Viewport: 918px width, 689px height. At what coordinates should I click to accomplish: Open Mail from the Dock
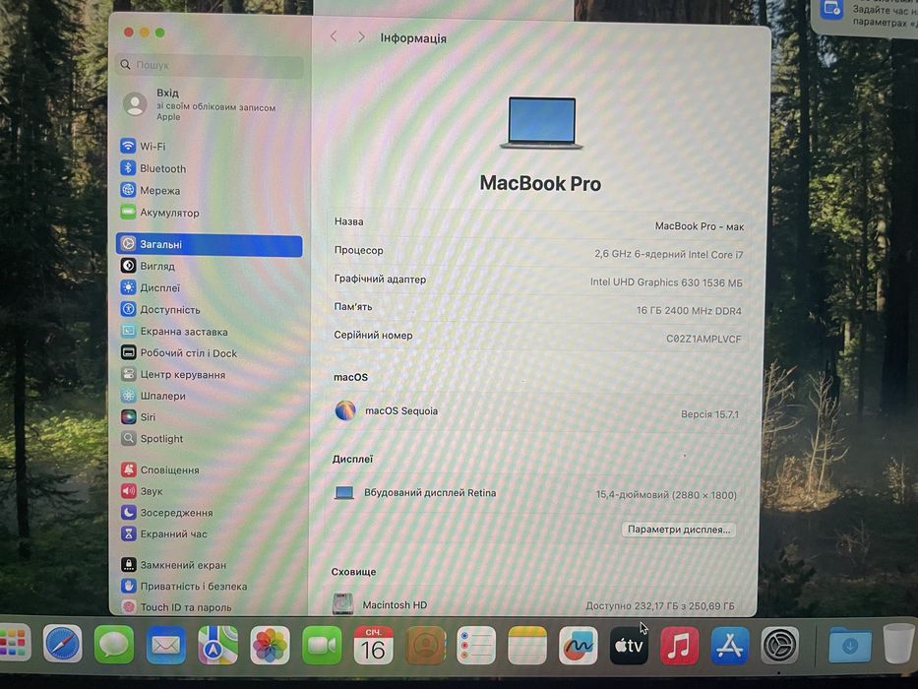165,645
